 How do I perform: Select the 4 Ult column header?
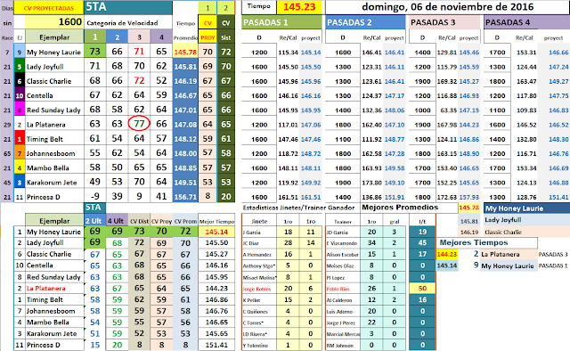pyautogui.click(x=117, y=221)
